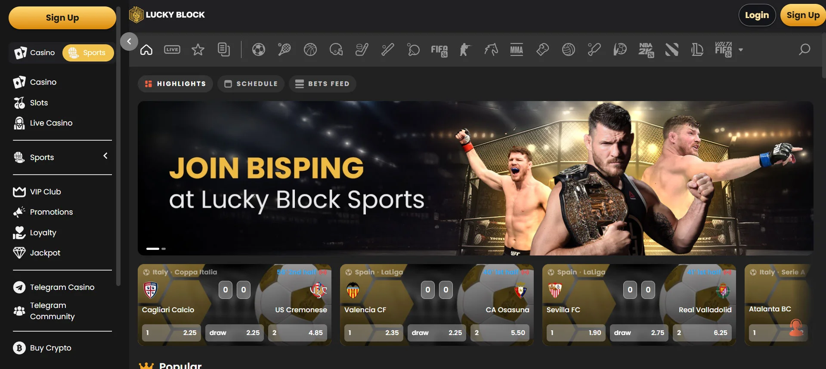Image resolution: width=826 pixels, height=369 pixels.
Task: Bet on Real Valladolid win at 6.25
Action: point(702,333)
